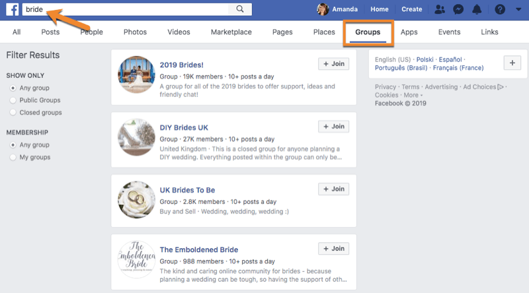Click the search magnifier button
529x293 pixels.
pyautogui.click(x=240, y=9)
